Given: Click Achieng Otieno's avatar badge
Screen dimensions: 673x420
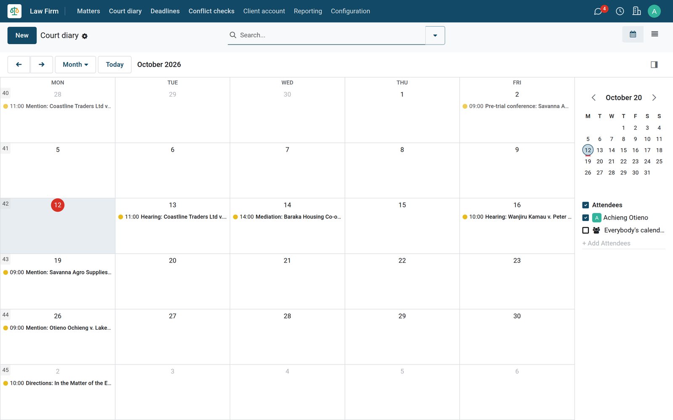Looking at the screenshot, I should click(597, 218).
